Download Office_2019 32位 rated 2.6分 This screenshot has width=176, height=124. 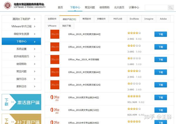click(161, 85)
